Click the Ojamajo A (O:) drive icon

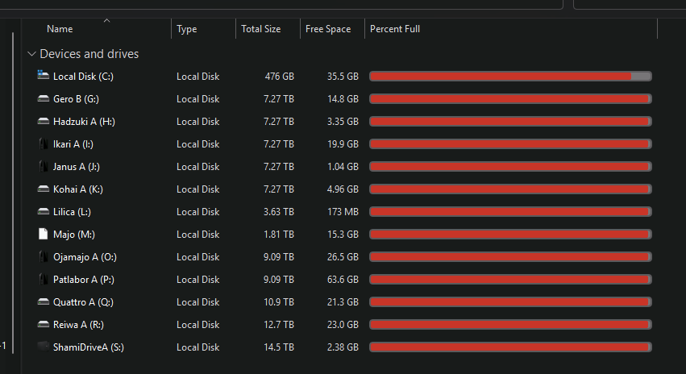coord(43,256)
